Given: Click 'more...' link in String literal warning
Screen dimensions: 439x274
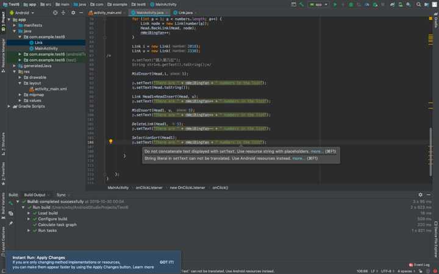Looking at the screenshot, I should coord(298,158).
